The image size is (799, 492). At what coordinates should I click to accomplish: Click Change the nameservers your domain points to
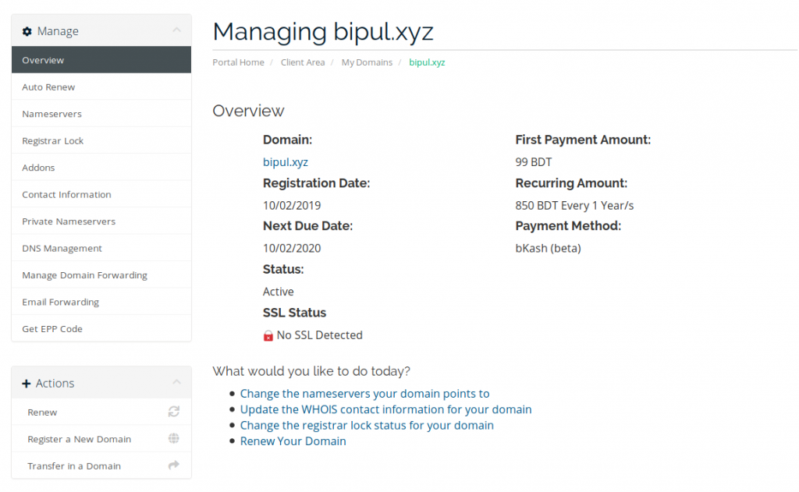[x=365, y=394]
